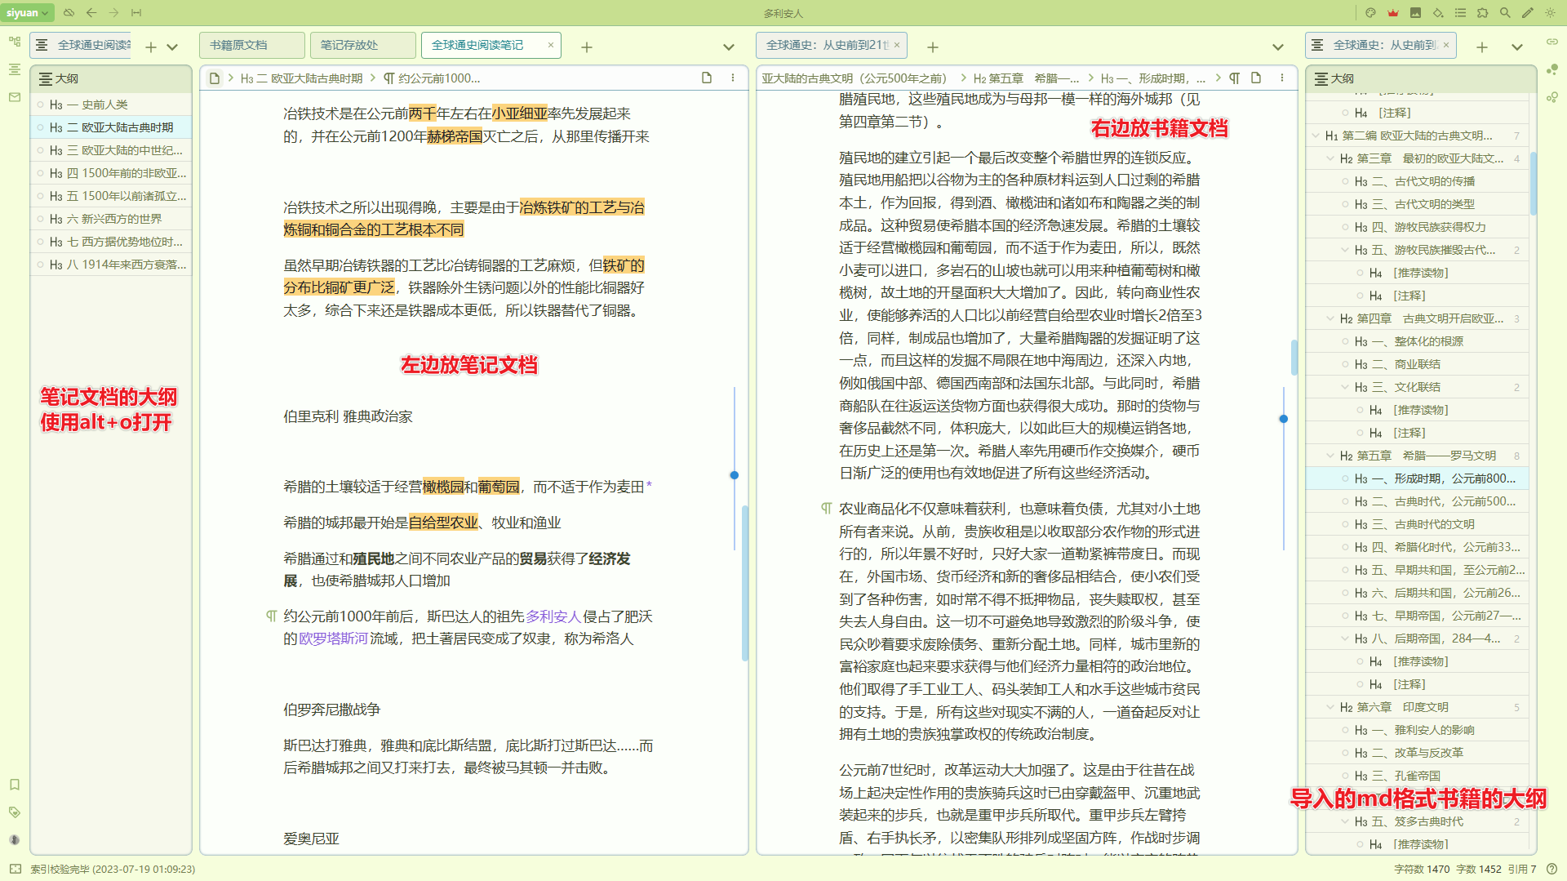
Task: Collapse the 第五章 希腊—罗马文明 outline node
Action: pyautogui.click(x=1330, y=456)
